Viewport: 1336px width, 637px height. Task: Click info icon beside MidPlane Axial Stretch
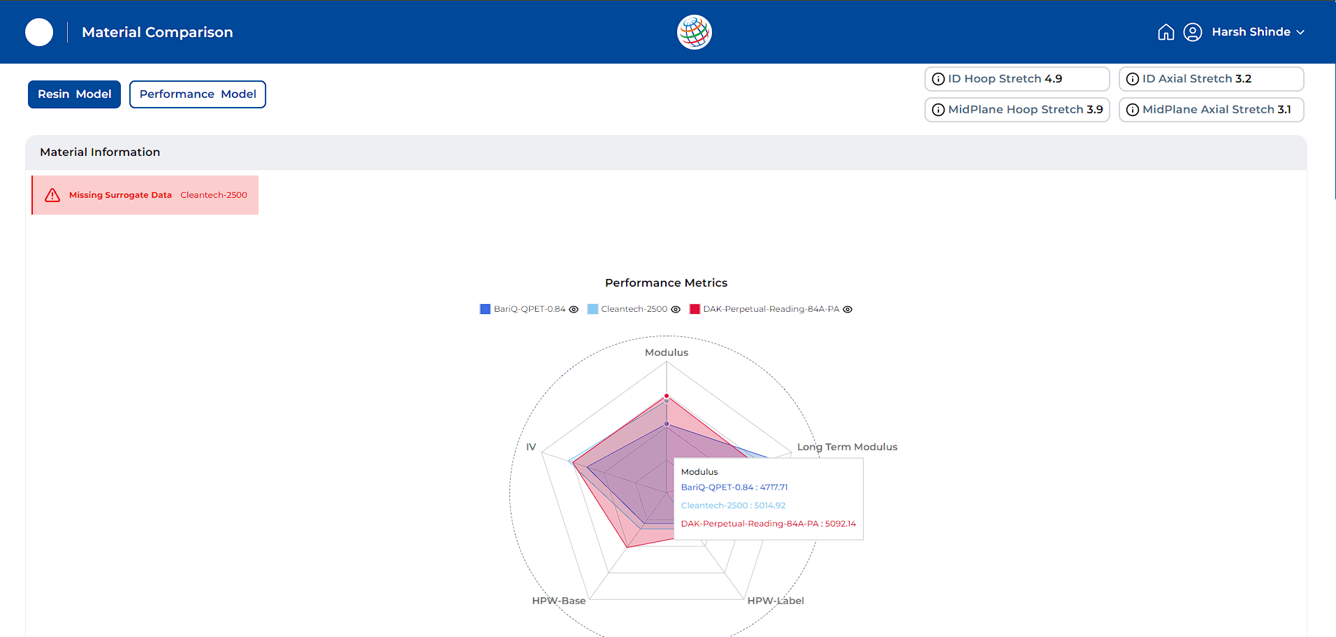click(x=1133, y=110)
